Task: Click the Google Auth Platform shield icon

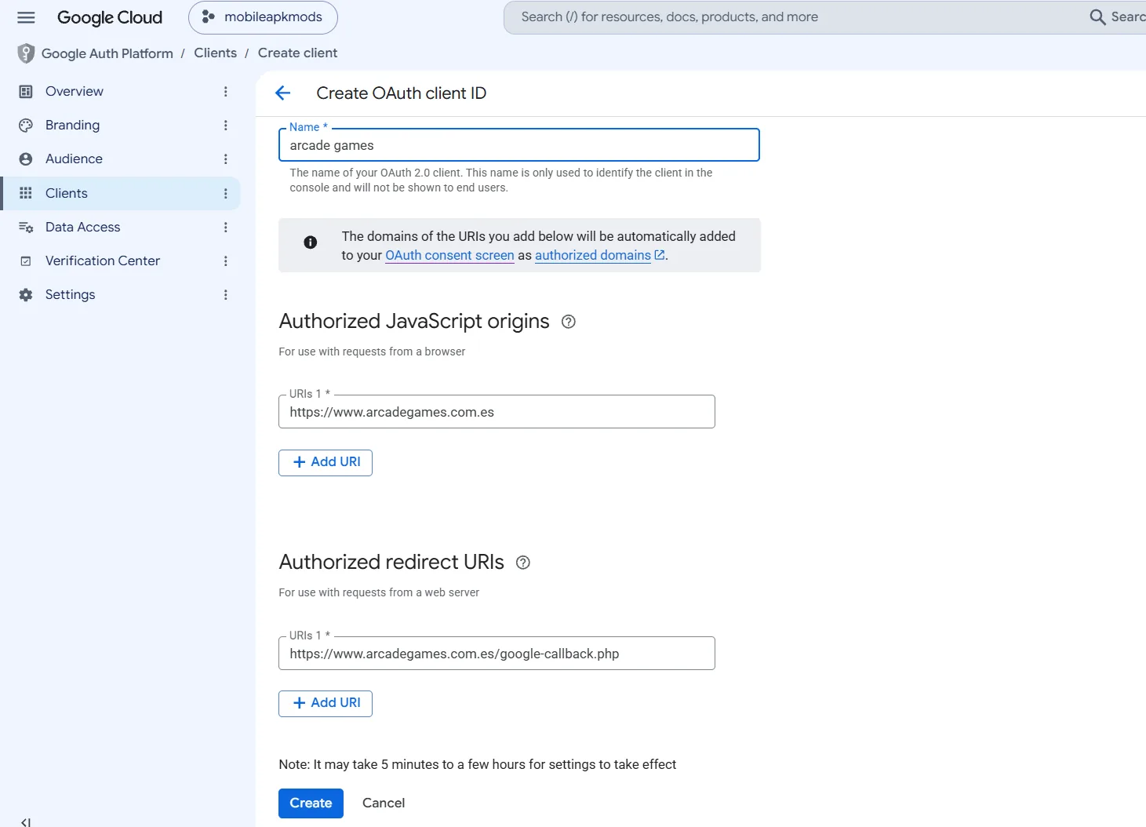Action: click(x=26, y=53)
